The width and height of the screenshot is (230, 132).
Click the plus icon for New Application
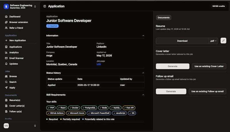tap(6, 40)
